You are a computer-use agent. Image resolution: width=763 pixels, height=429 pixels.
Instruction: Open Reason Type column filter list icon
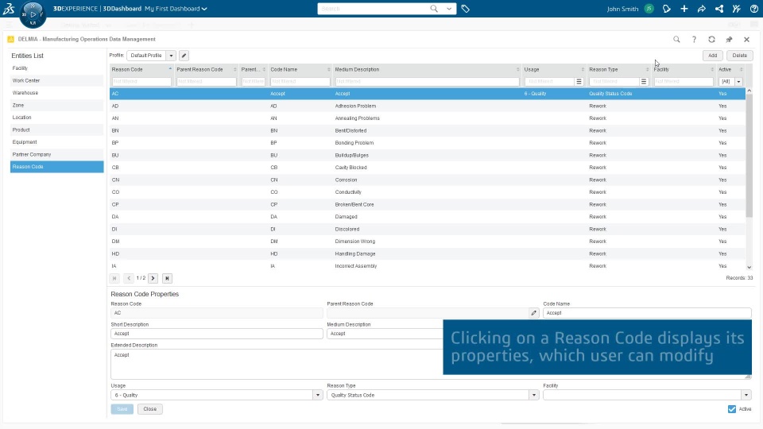pyautogui.click(x=643, y=82)
